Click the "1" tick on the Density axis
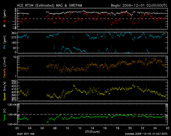The width and height of the screenshot is (171, 136). [15, 76]
